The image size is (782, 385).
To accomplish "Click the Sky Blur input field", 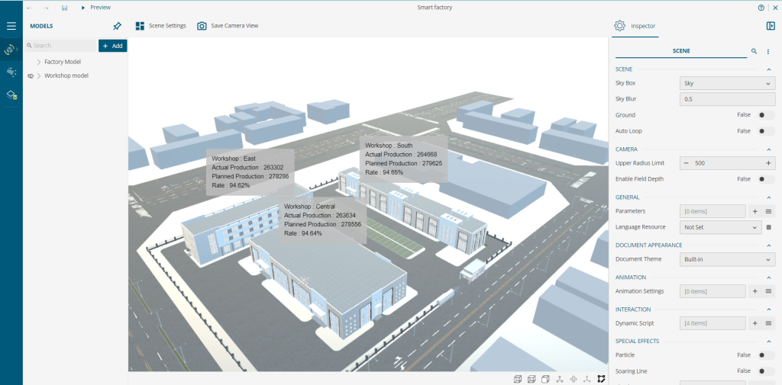I will [x=727, y=99].
